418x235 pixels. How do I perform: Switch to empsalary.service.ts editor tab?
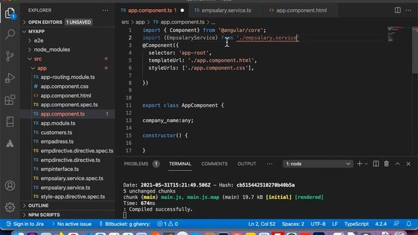pos(226,10)
